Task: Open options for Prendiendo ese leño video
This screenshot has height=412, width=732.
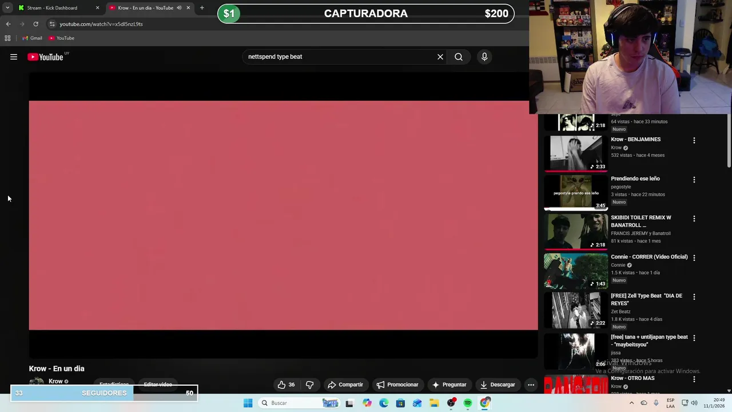Action: 694,180
